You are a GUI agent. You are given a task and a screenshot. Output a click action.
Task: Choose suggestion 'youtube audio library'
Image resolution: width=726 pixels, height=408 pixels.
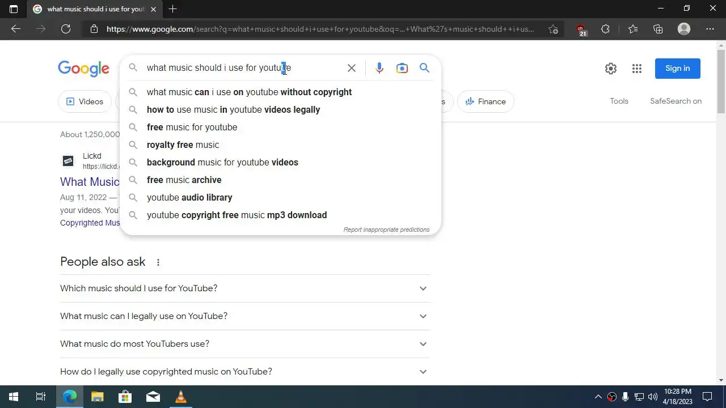[x=280, y=197]
